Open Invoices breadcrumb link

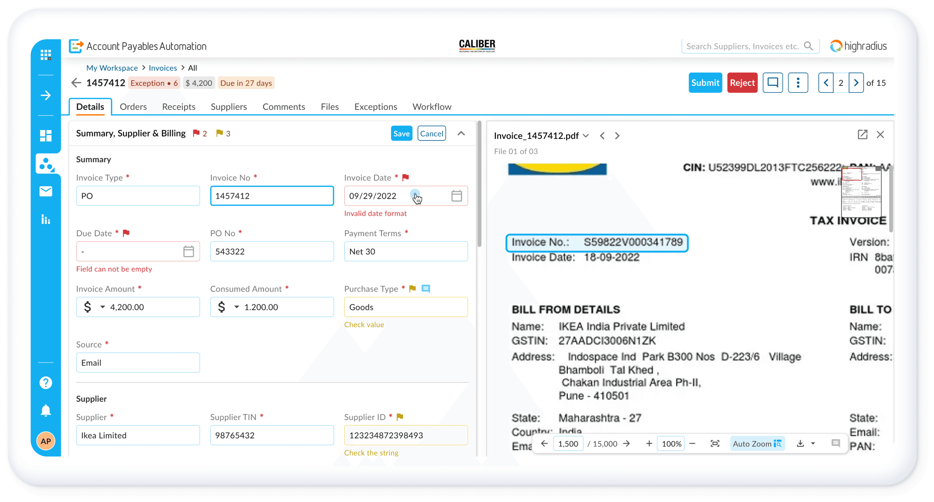pos(163,68)
